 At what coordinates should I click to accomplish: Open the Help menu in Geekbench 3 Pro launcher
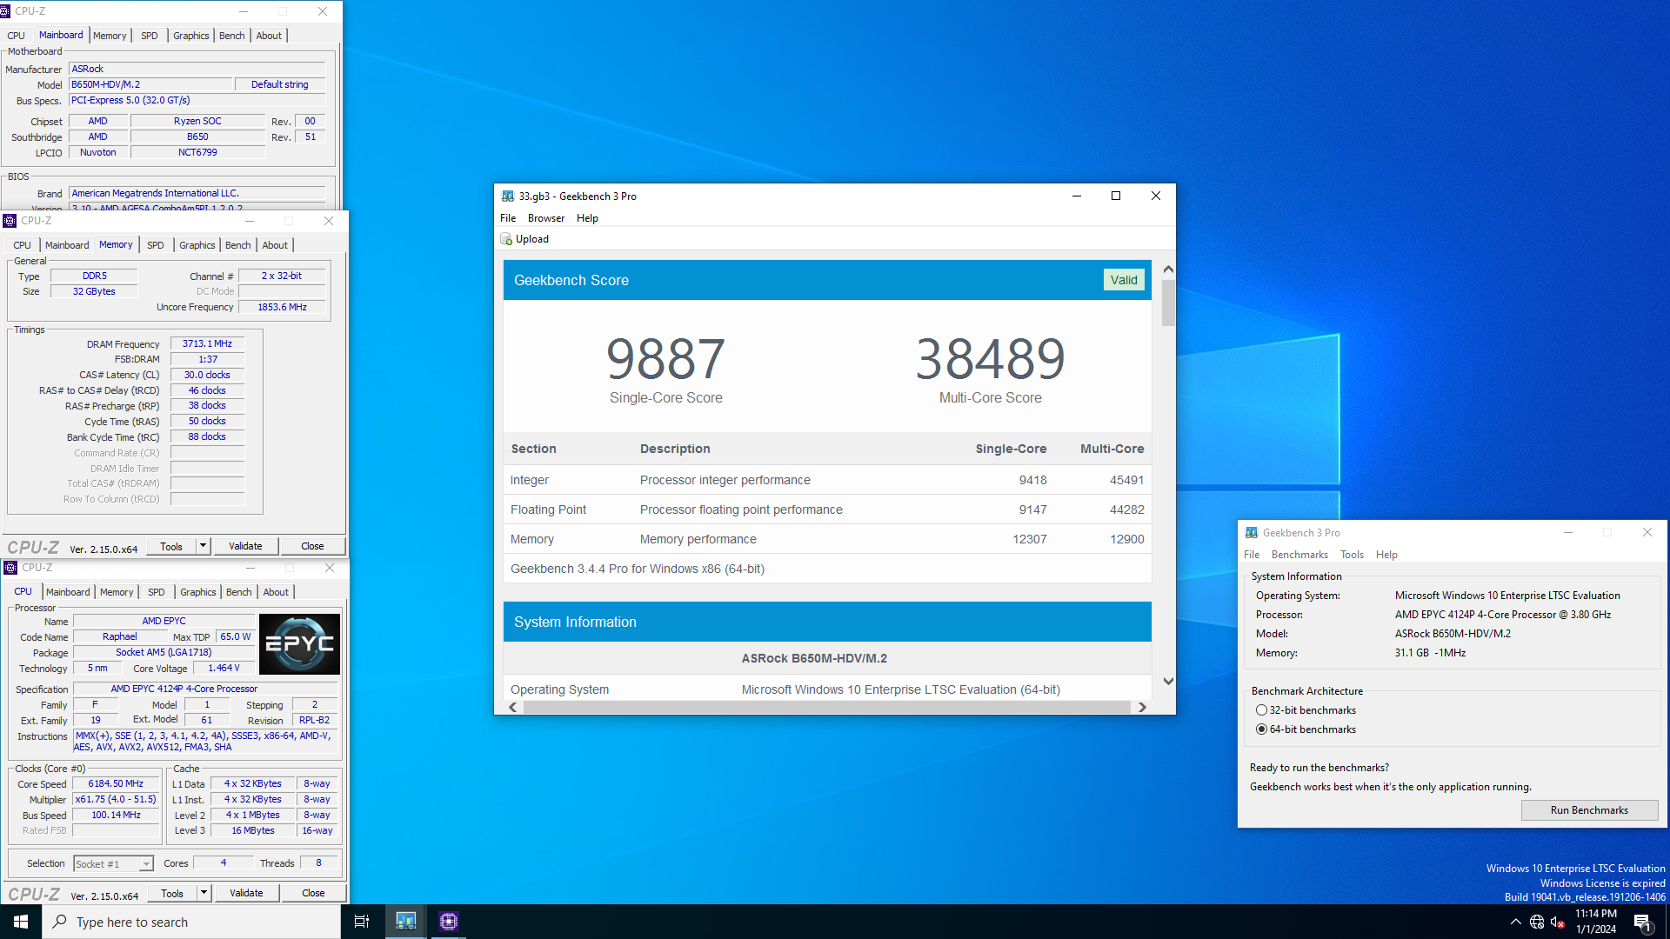click(1386, 555)
